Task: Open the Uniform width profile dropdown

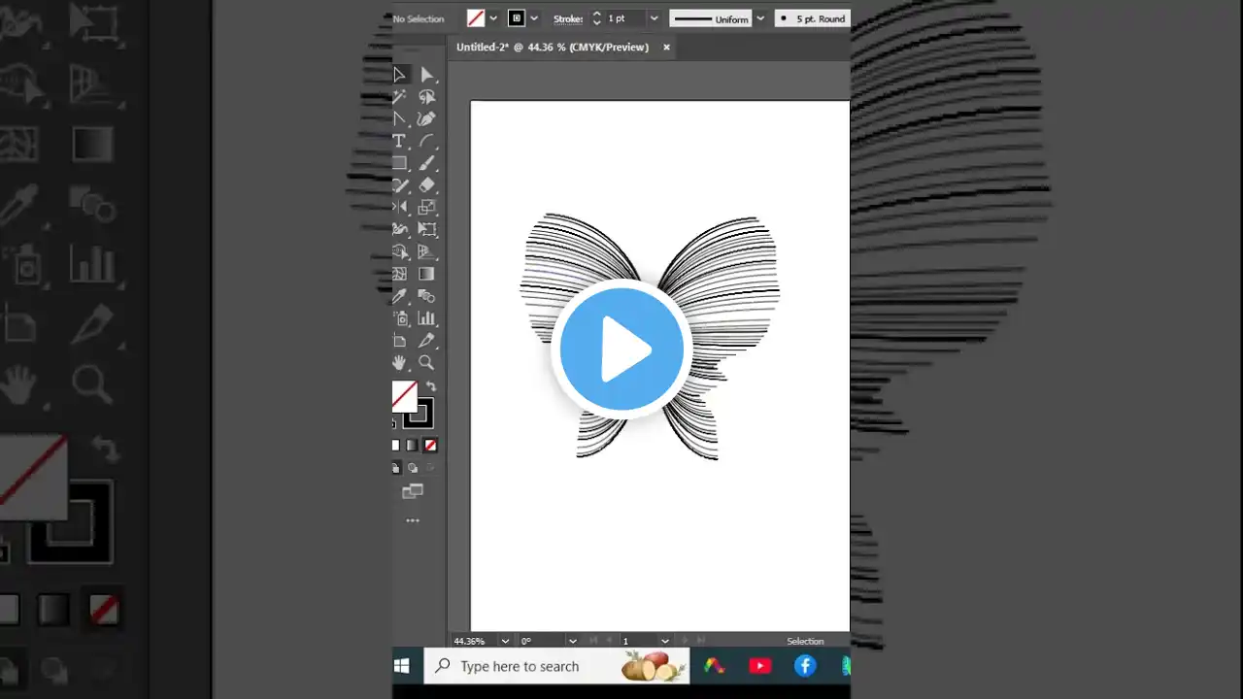Action: point(759,18)
